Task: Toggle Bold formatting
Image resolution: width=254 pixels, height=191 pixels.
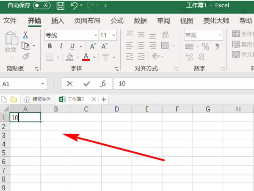Action: click(x=50, y=46)
